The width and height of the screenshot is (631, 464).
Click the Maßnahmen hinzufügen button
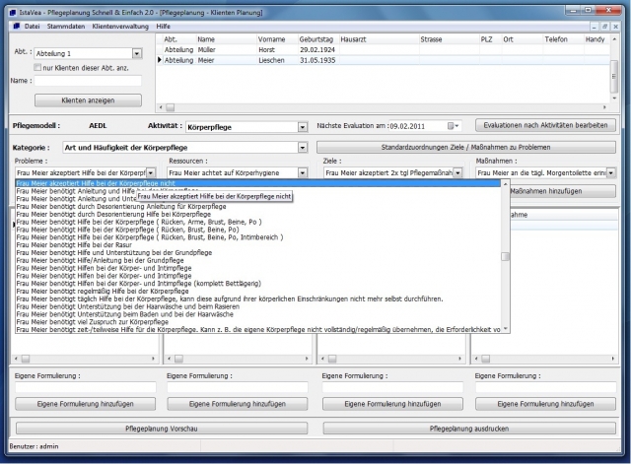pos(563,191)
